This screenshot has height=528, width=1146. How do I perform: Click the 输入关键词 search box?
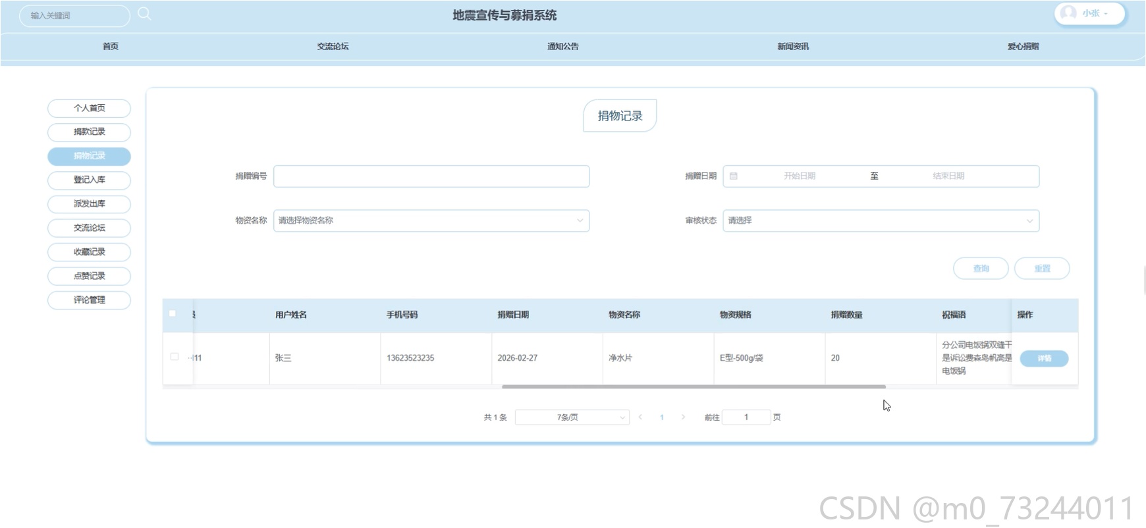pyautogui.click(x=74, y=15)
